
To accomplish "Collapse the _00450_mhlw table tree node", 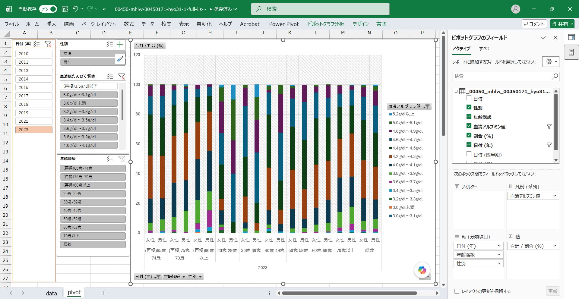I will click(x=456, y=91).
